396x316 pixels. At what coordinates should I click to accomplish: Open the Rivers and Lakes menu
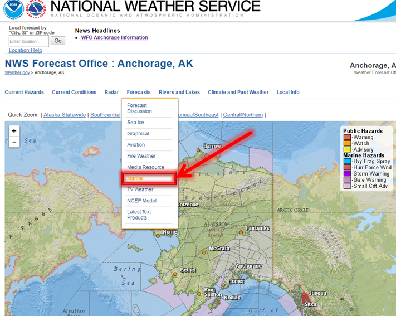pos(179,93)
